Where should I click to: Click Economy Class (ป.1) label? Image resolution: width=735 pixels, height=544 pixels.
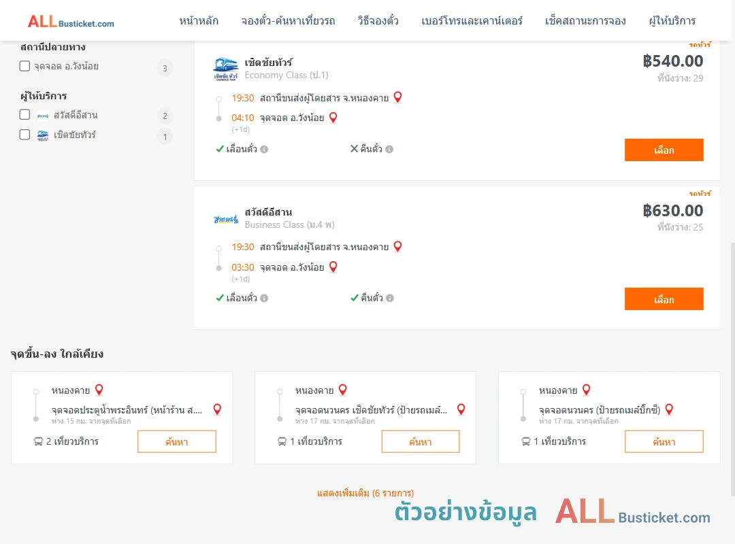point(287,75)
